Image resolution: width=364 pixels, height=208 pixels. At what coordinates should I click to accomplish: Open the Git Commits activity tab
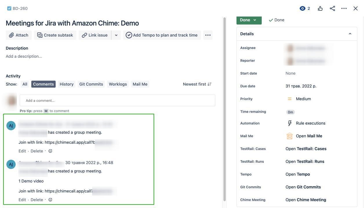click(91, 84)
